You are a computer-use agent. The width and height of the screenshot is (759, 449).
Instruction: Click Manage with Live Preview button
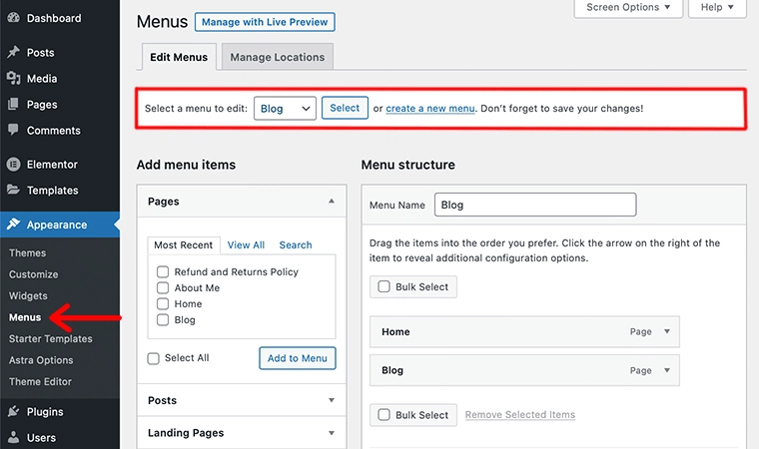pos(265,22)
